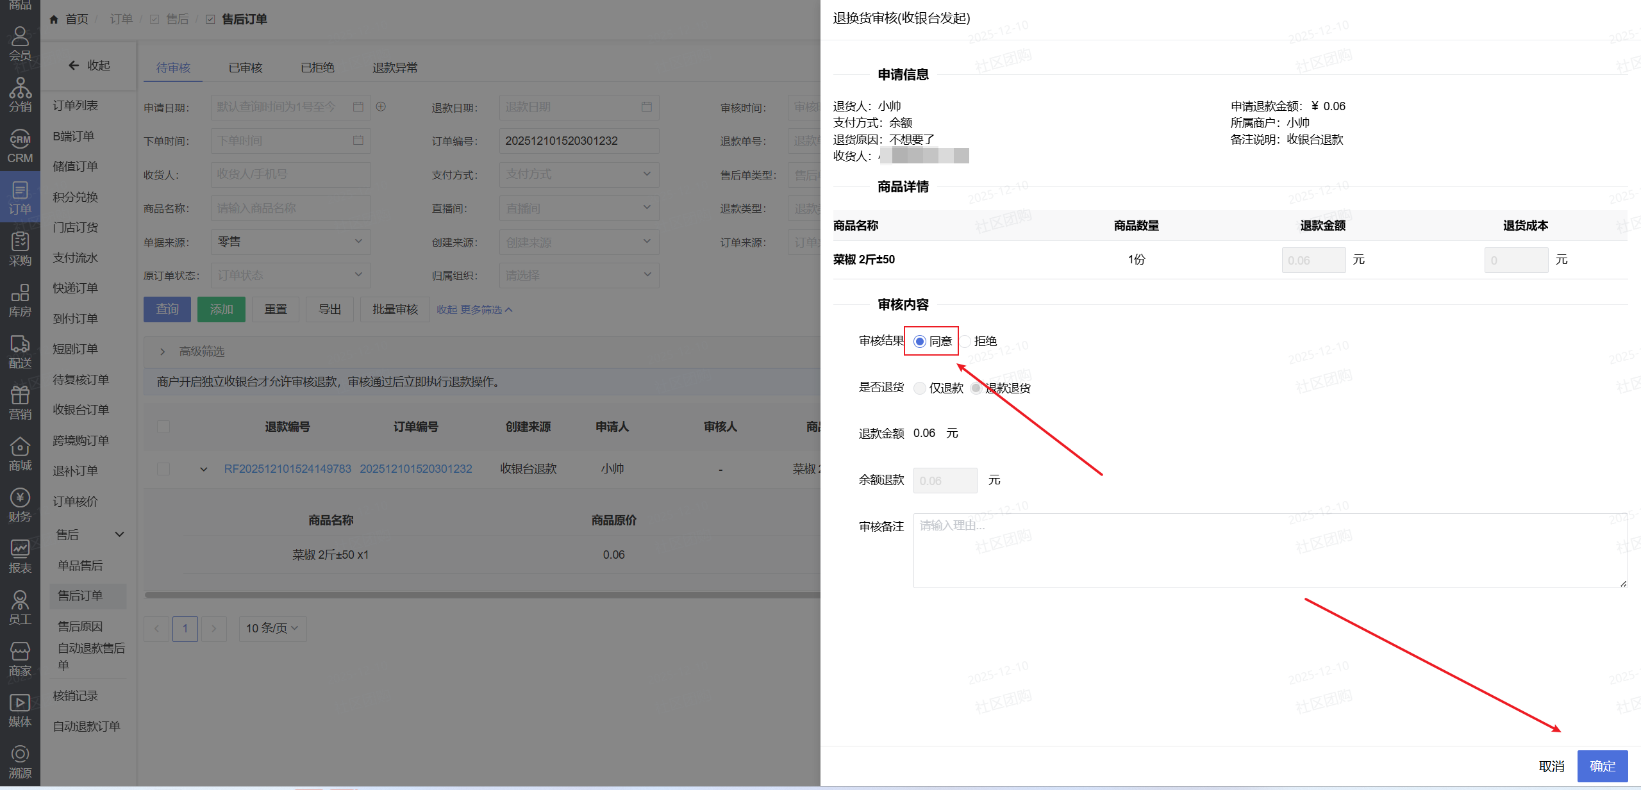
Task: Select the 同意 approve radio button
Action: click(920, 342)
